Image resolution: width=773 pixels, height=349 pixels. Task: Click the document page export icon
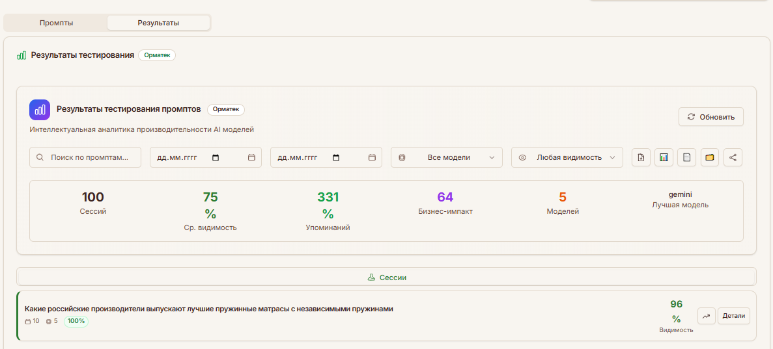(x=686, y=157)
